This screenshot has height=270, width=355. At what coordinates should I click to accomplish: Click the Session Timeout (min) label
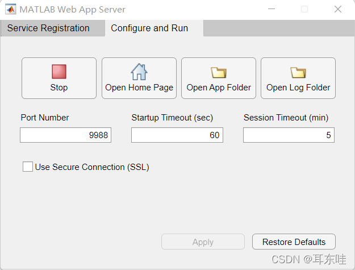pos(286,118)
